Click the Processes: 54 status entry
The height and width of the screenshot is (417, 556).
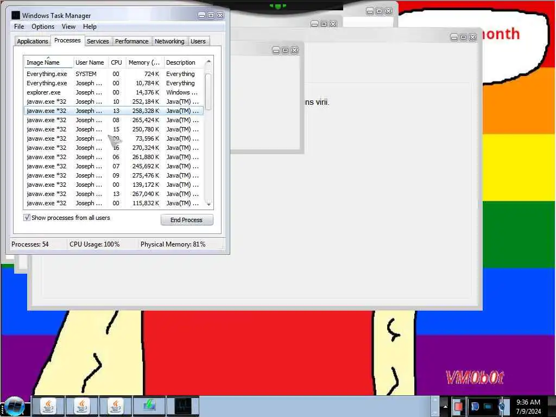click(x=30, y=244)
